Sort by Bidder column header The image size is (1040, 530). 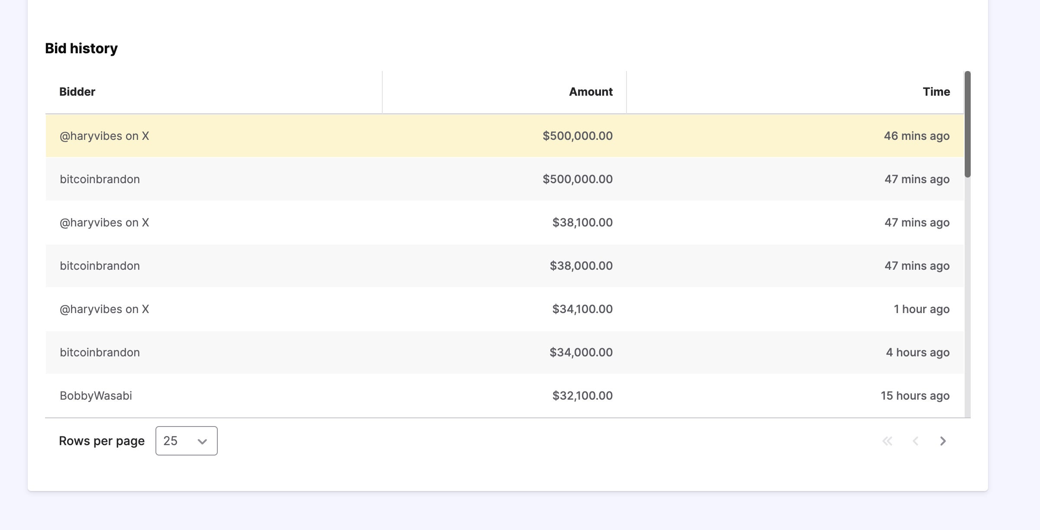tap(77, 92)
